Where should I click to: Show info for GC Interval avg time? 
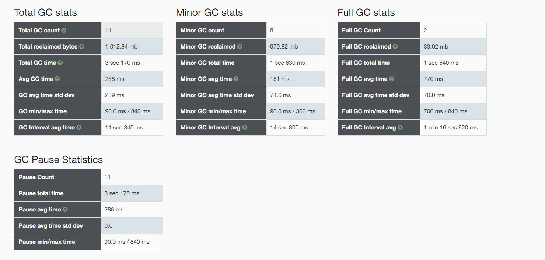coord(79,128)
